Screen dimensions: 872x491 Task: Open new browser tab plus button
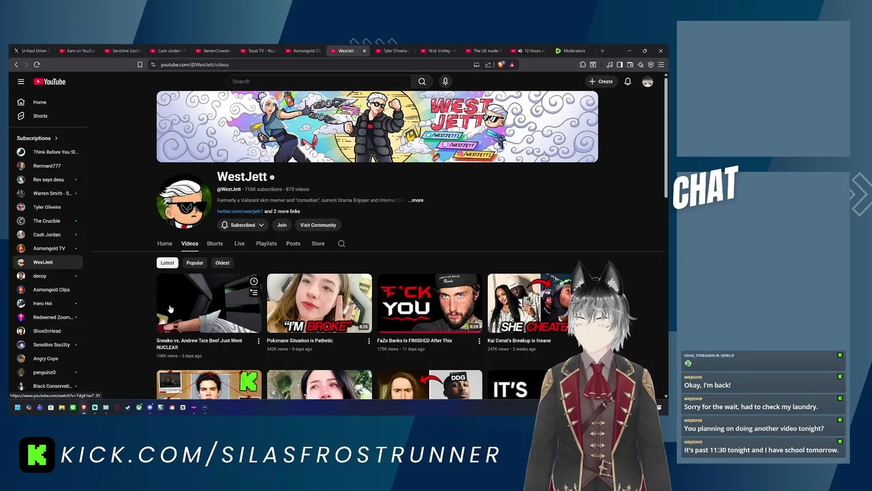click(x=602, y=50)
